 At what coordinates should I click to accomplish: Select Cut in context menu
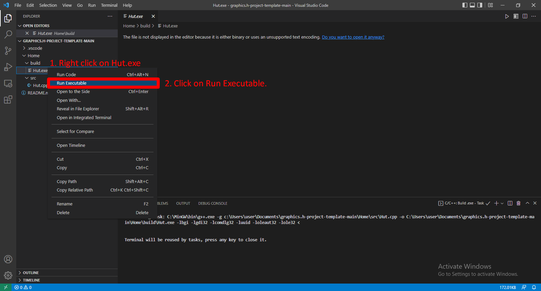tap(103, 159)
